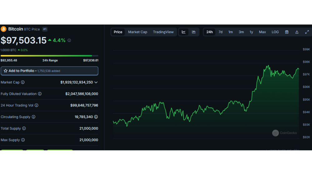Select the 3m time range
Screen dimensions: 312x175
pos(241,32)
